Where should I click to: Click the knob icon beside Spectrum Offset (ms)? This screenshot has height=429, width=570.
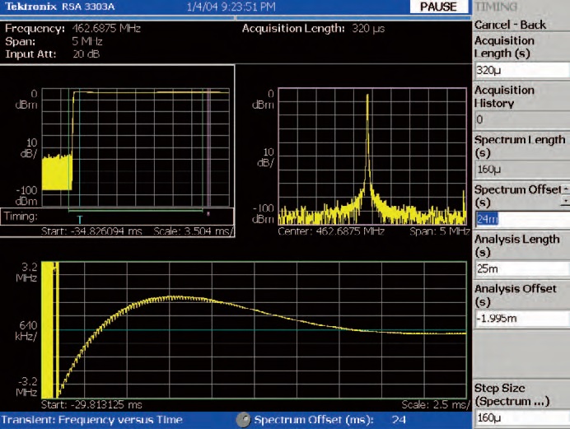[x=242, y=420]
